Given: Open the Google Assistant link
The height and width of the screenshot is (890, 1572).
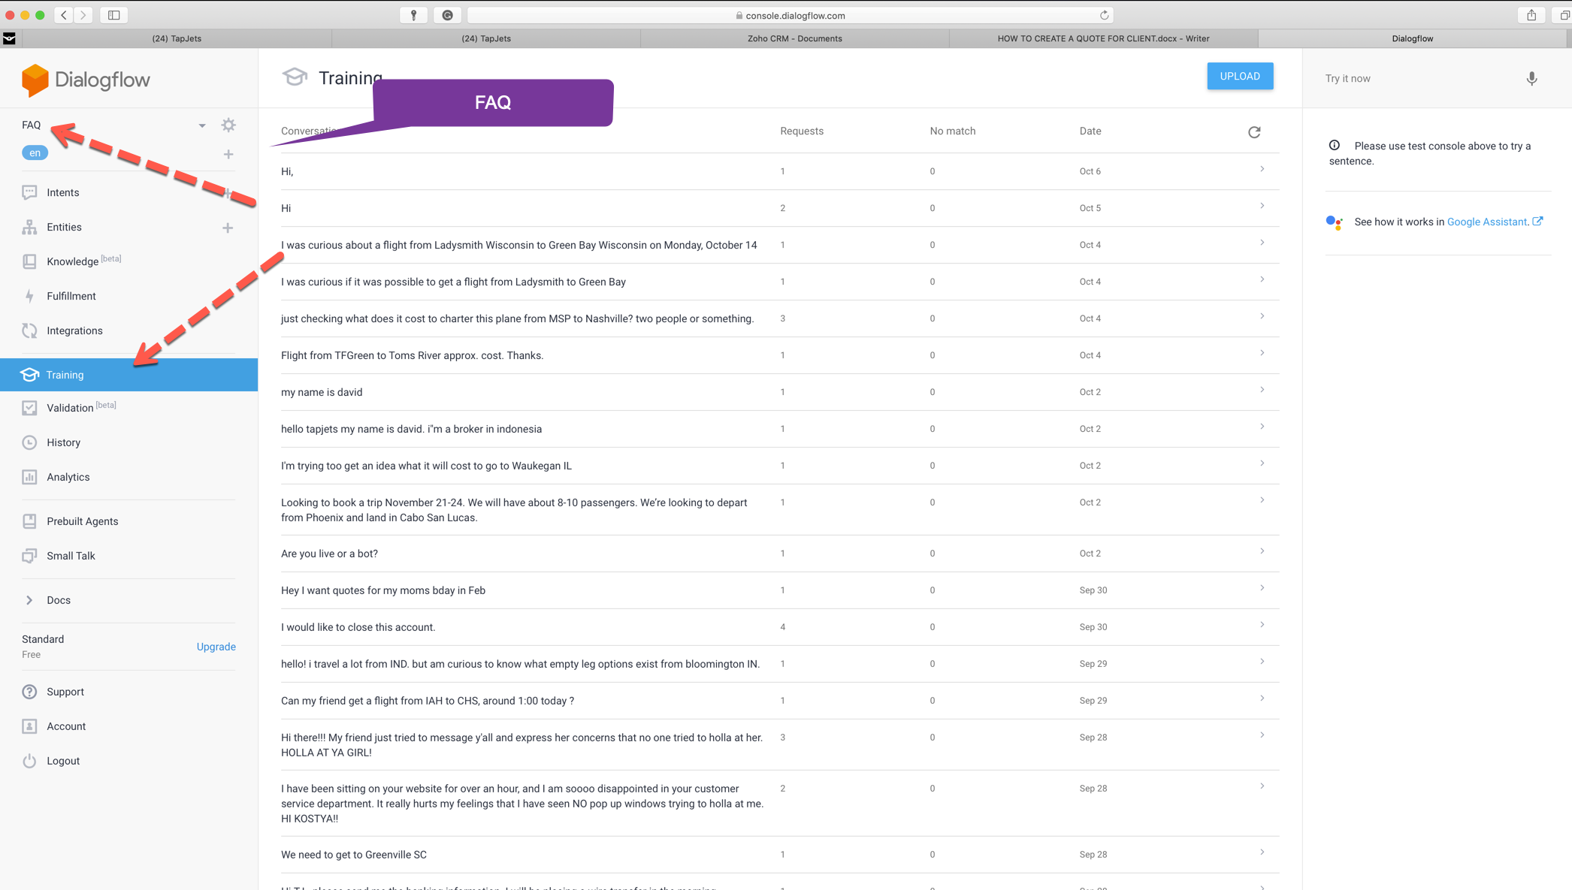Looking at the screenshot, I should (x=1487, y=222).
